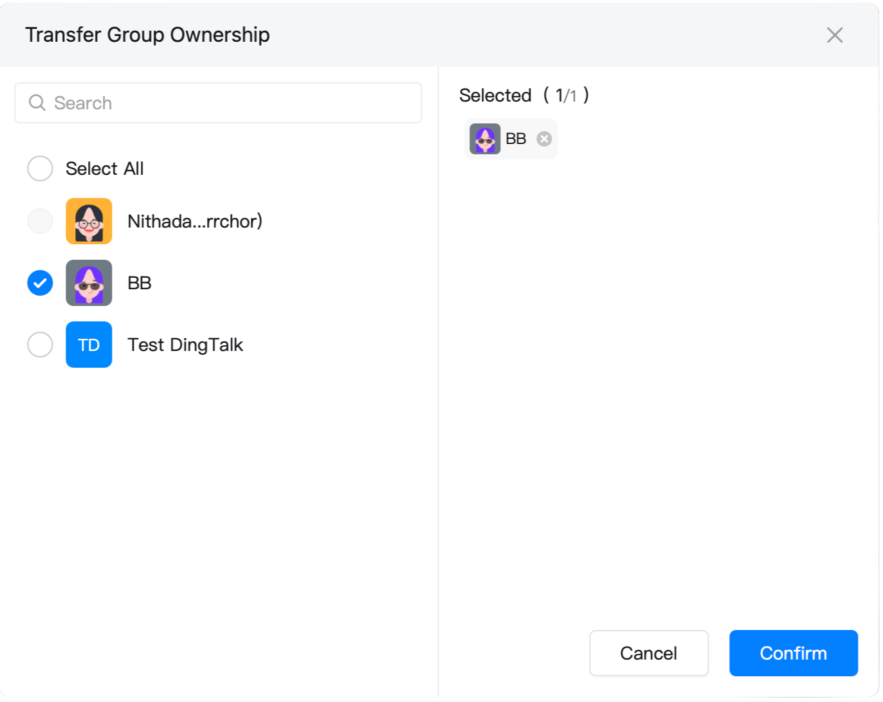
Task: Check the Test DingTalk checkbox
Action: pos(40,345)
